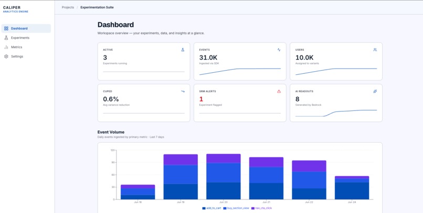Click the Users card sparkline

(x=336, y=72)
